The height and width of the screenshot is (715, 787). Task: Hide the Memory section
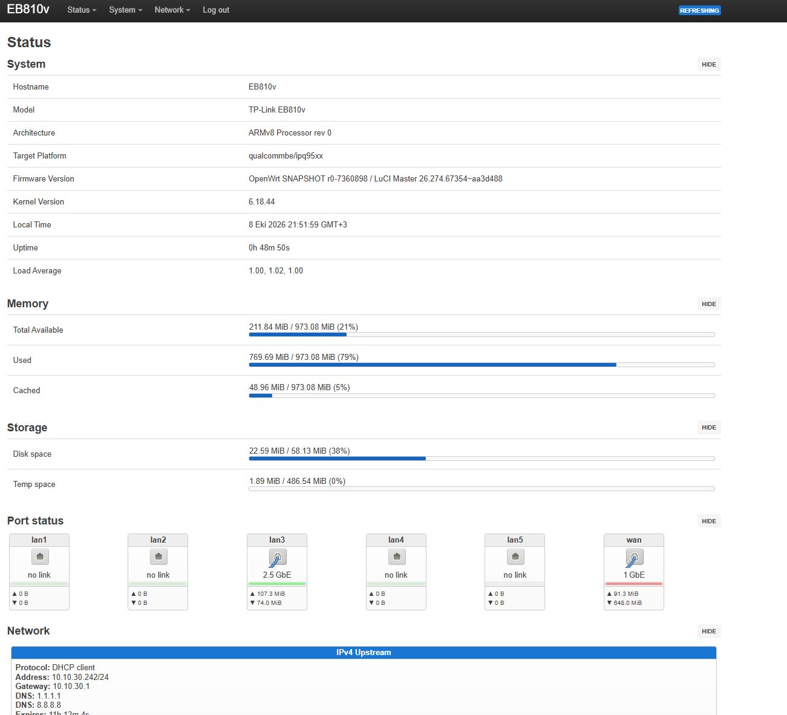click(x=709, y=304)
